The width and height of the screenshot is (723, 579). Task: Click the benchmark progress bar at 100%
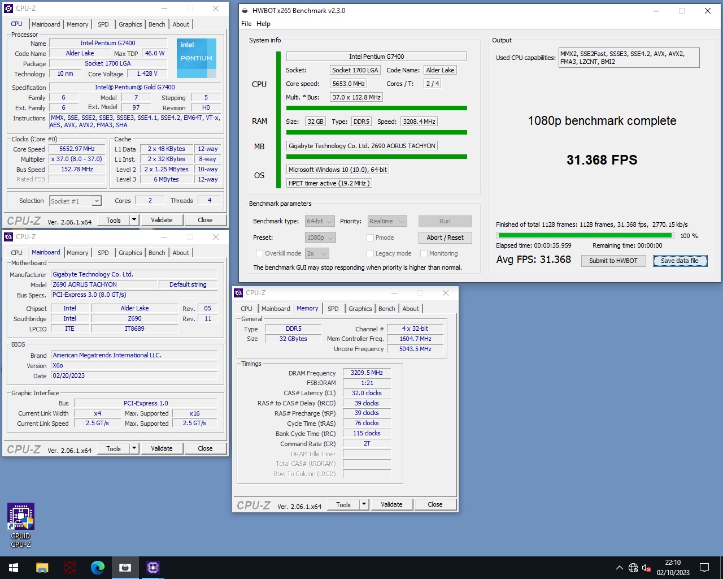click(x=585, y=236)
